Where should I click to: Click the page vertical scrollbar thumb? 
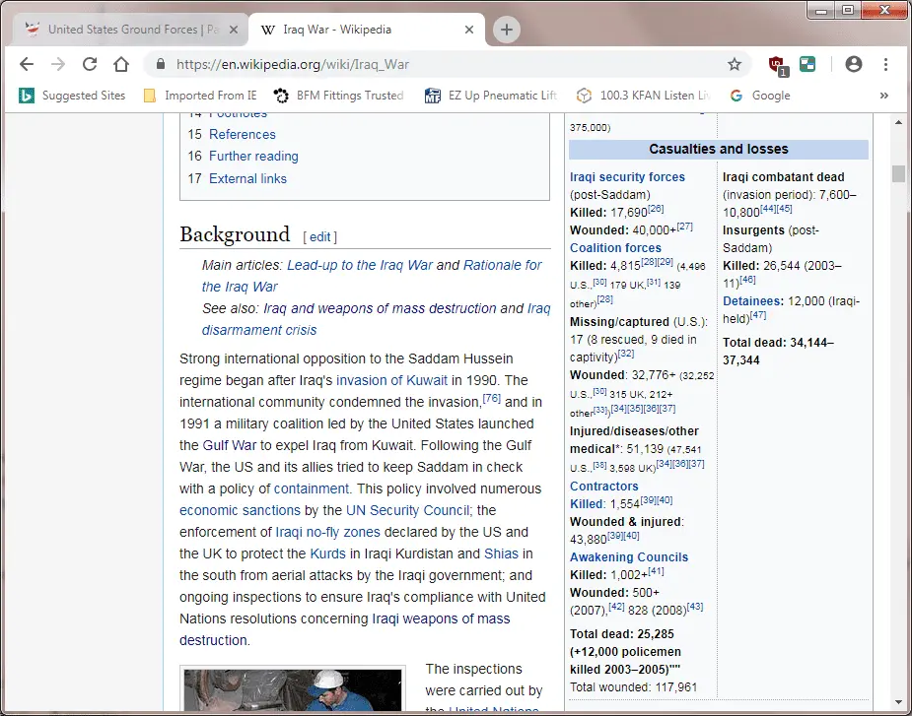(898, 173)
